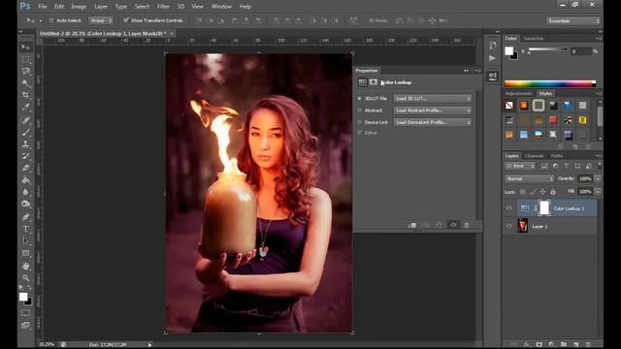Open the Image menu
The height and width of the screenshot is (349, 621).
pos(79,7)
